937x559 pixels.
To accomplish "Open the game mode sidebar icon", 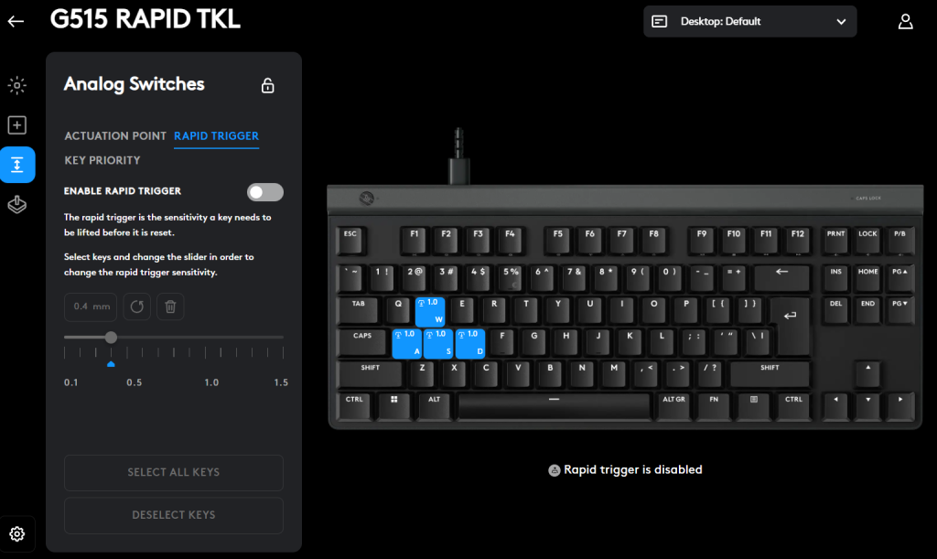I will [16, 205].
